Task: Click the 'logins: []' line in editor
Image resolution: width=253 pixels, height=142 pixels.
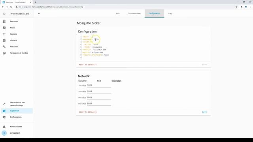Action: [88, 37]
